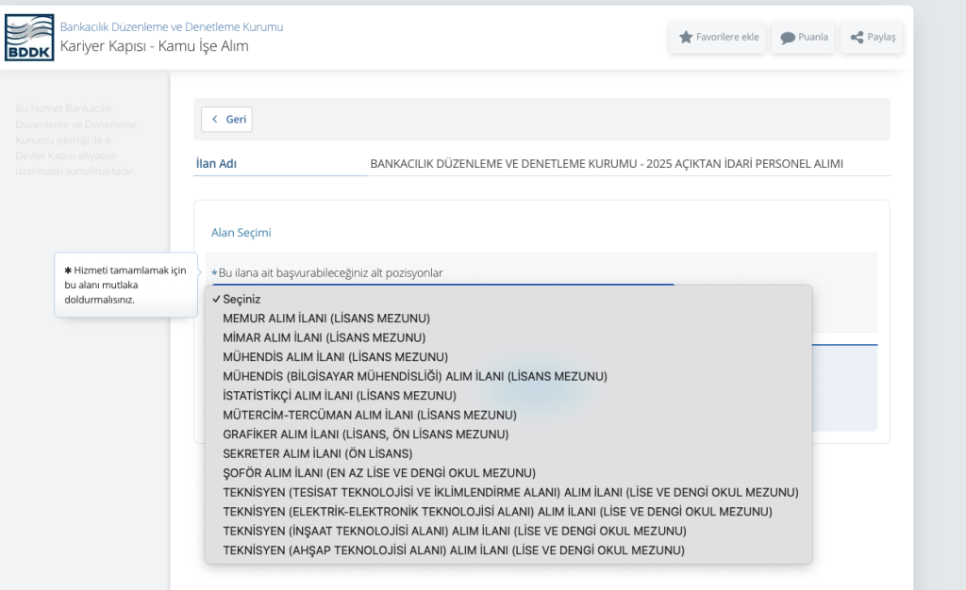
Task: Choose SEKRETER ALIM İLANI (ÖN LİSANS)
Action: pos(317,453)
